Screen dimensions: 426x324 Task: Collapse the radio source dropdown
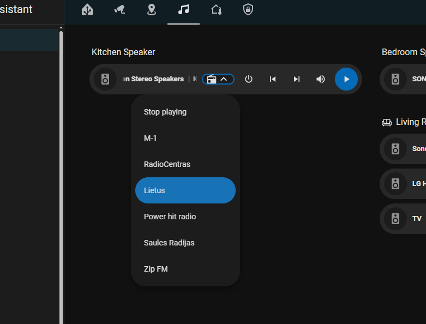point(218,79)
